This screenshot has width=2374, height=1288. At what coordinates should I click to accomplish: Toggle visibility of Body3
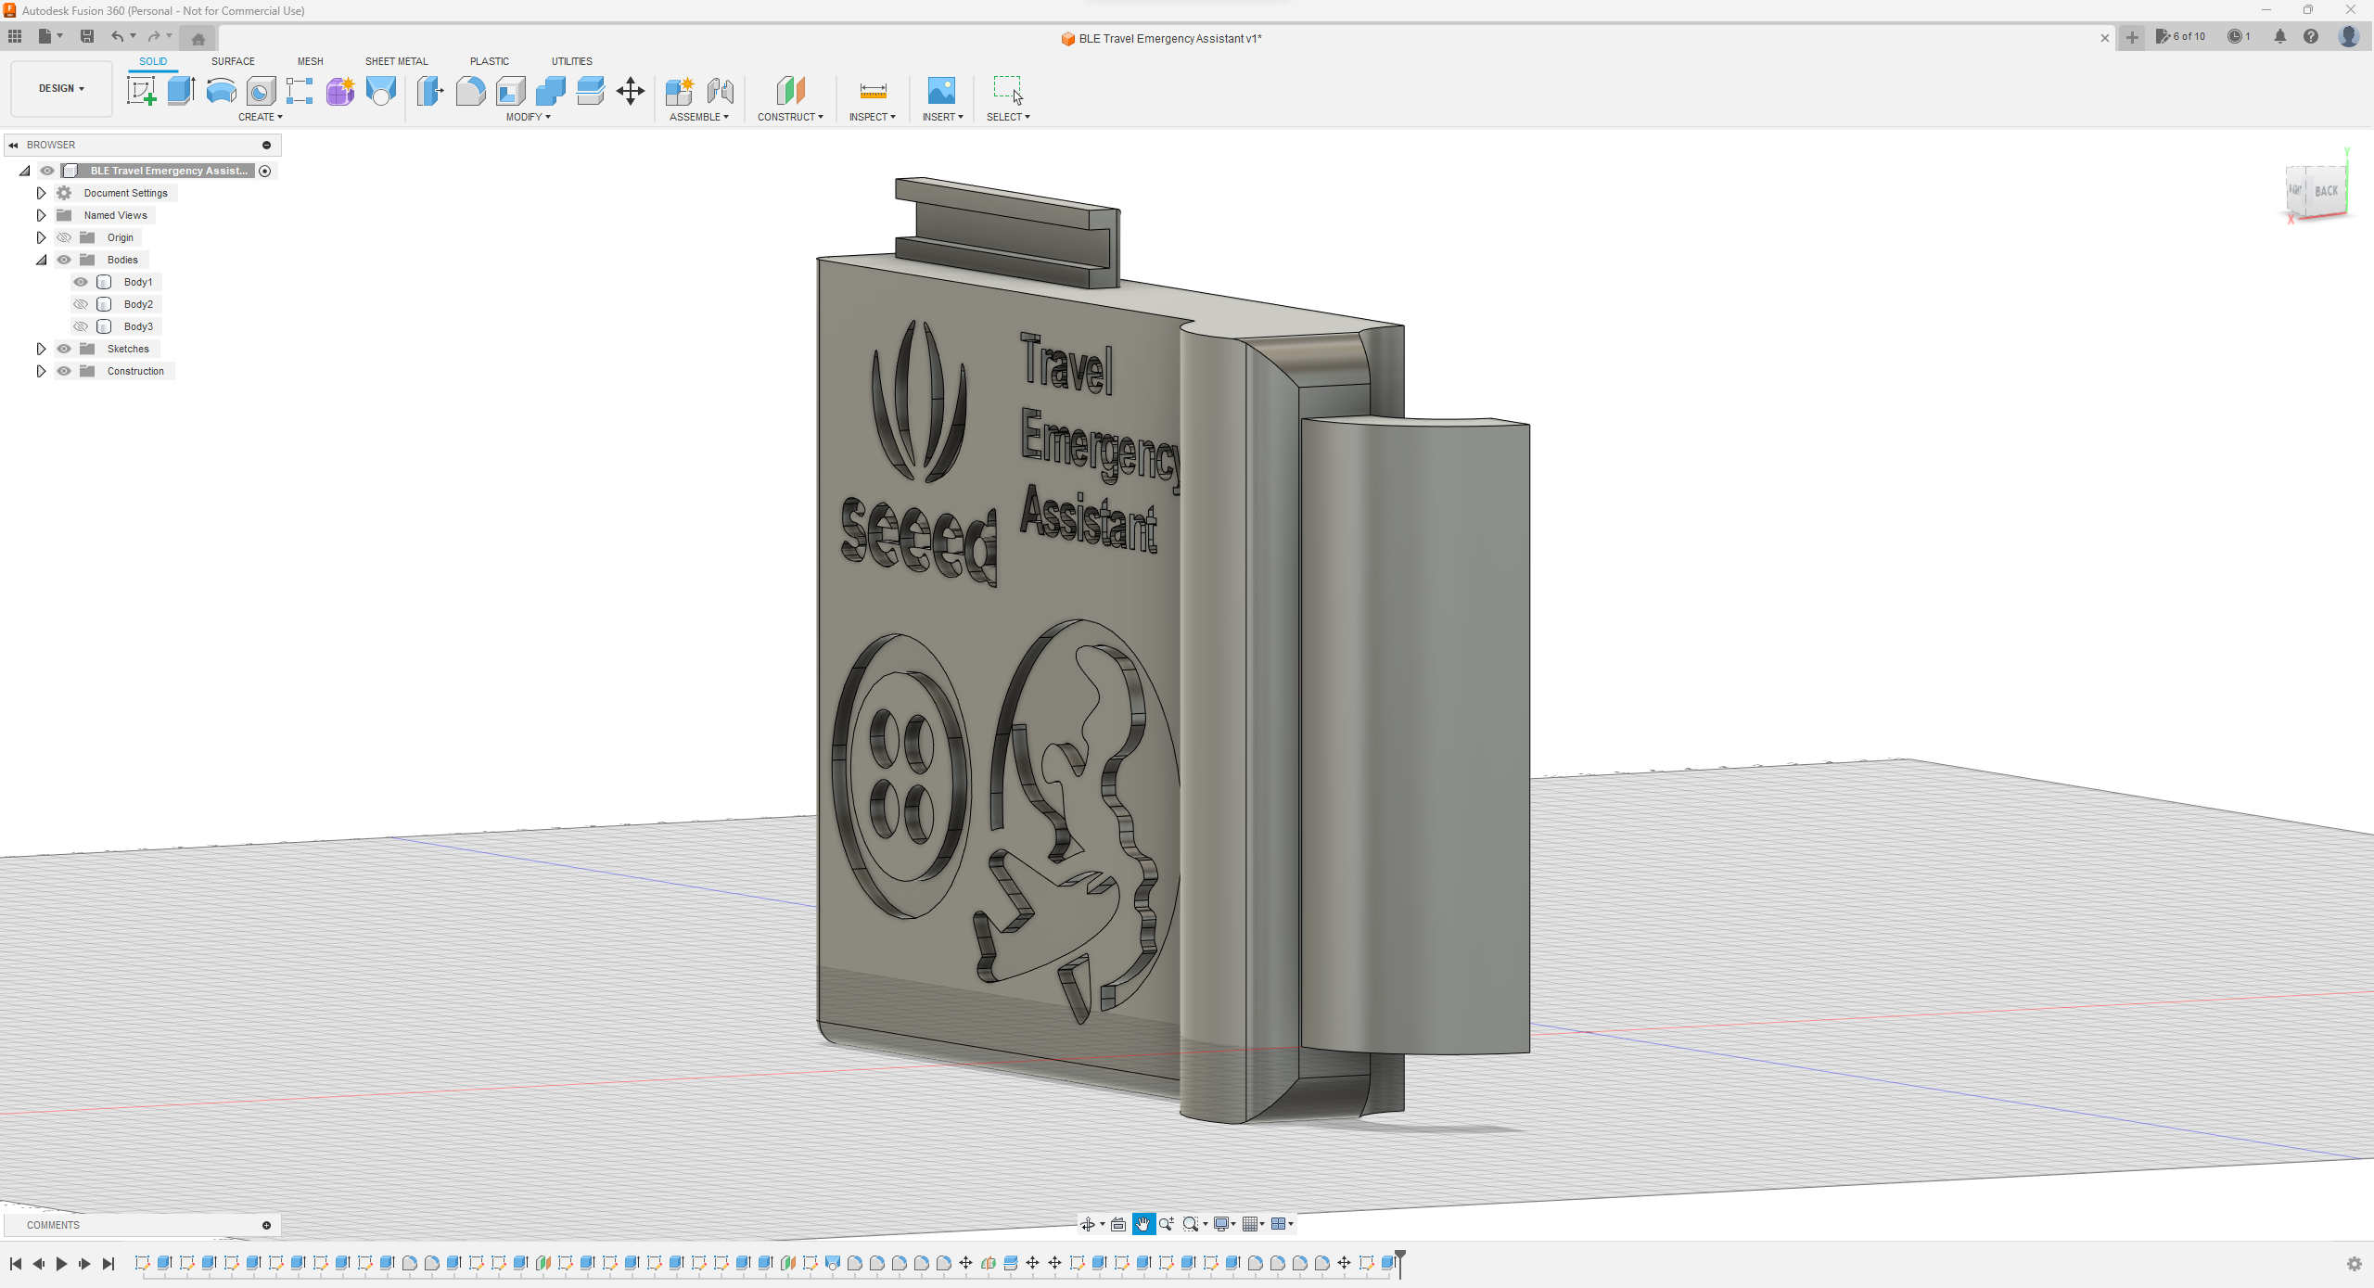(81, 325)
